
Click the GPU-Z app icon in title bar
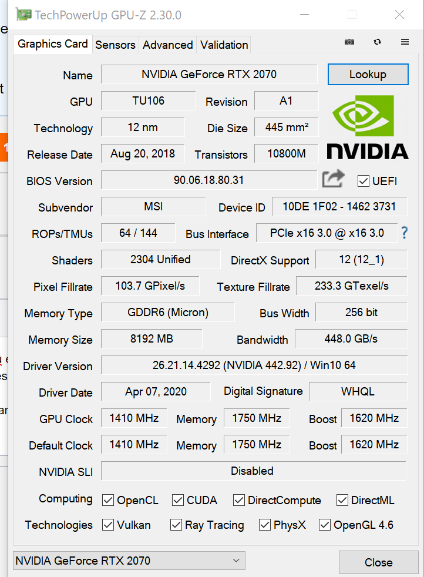(x=23, y=15)
